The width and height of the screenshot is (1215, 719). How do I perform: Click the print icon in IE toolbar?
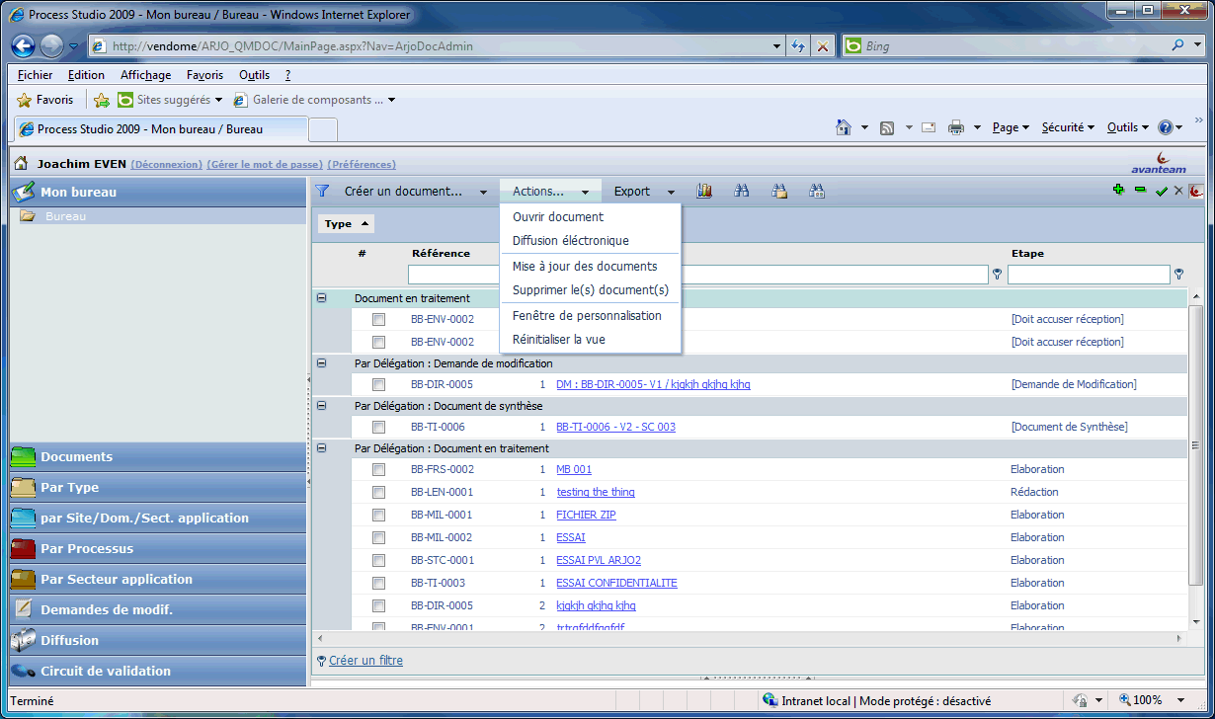[955, 127]
